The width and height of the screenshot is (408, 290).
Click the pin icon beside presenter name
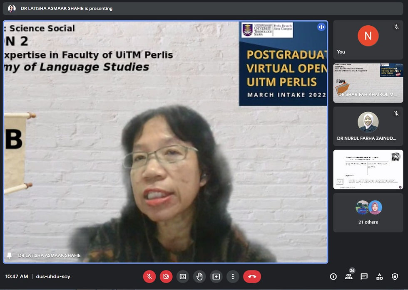9,256
